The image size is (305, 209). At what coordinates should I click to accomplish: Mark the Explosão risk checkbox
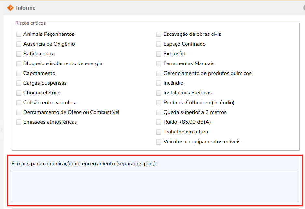(x=159, y=54)
